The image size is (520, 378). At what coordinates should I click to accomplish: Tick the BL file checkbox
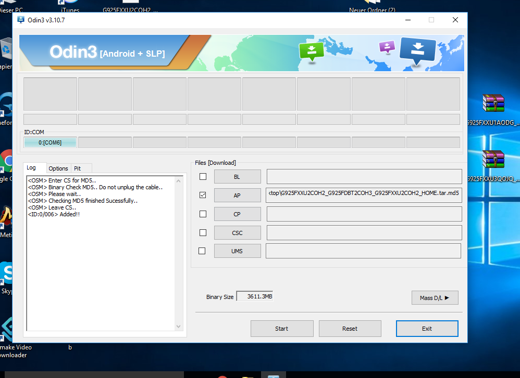pyautogui.click(x=203, y=177)
